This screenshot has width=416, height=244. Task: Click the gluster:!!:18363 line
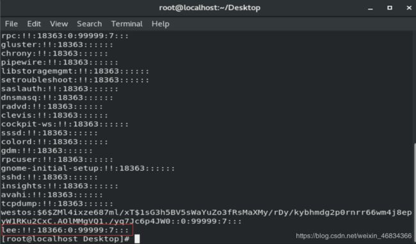(57, 45)
